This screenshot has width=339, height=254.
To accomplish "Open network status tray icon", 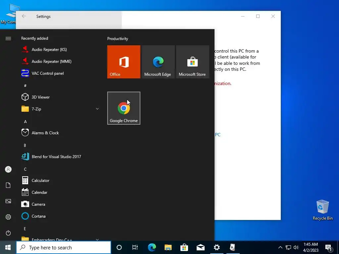I will 288,247.
